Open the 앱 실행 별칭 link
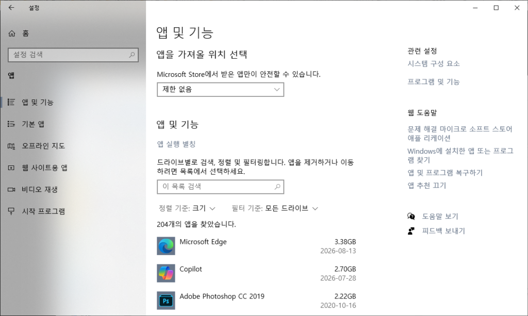528x316 pixels. point(176,144)
